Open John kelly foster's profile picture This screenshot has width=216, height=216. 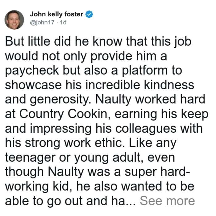[x=14, y=20]
